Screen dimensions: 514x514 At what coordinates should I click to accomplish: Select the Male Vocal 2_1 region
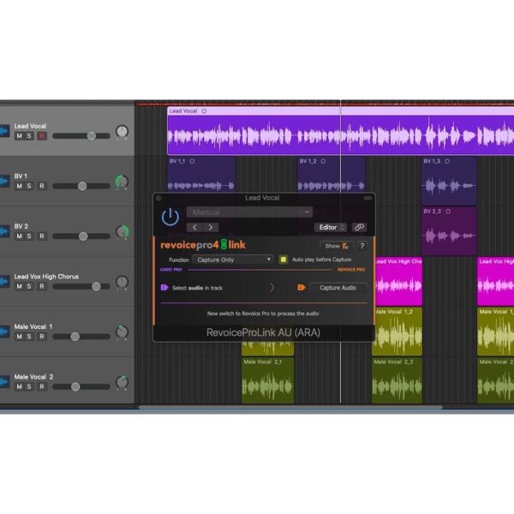267,380
